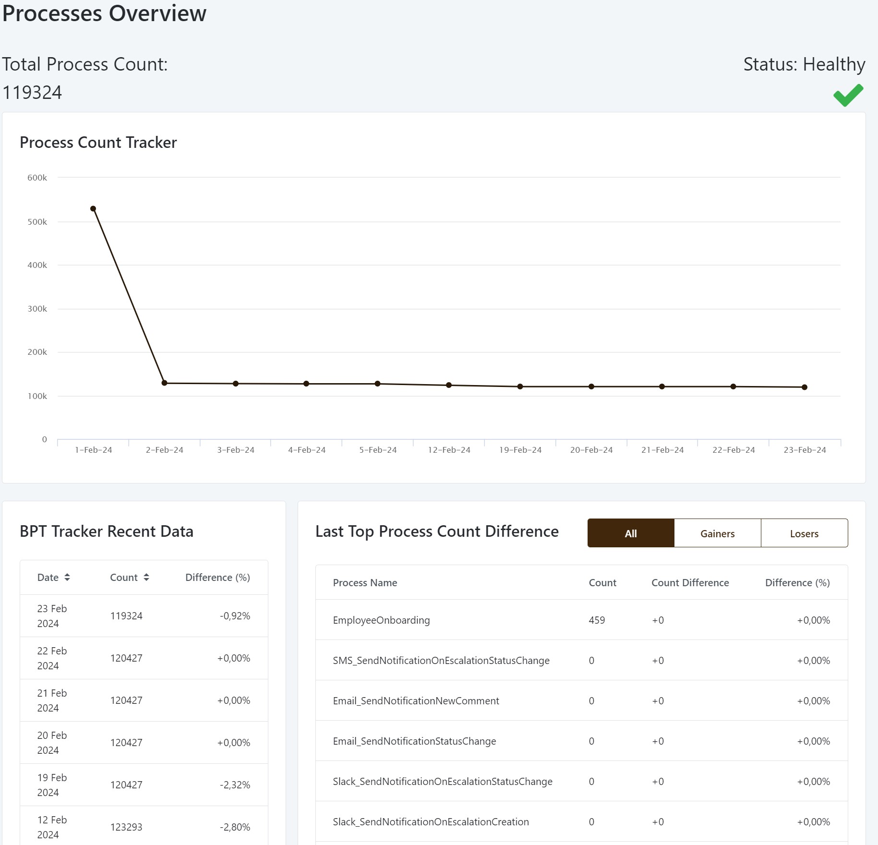Select the 23 Feb 2024 row in BPT Tracker
Image resolution: width=878 pixels, height=845 pixels.
pyautogui.click(x=144, y=616)
